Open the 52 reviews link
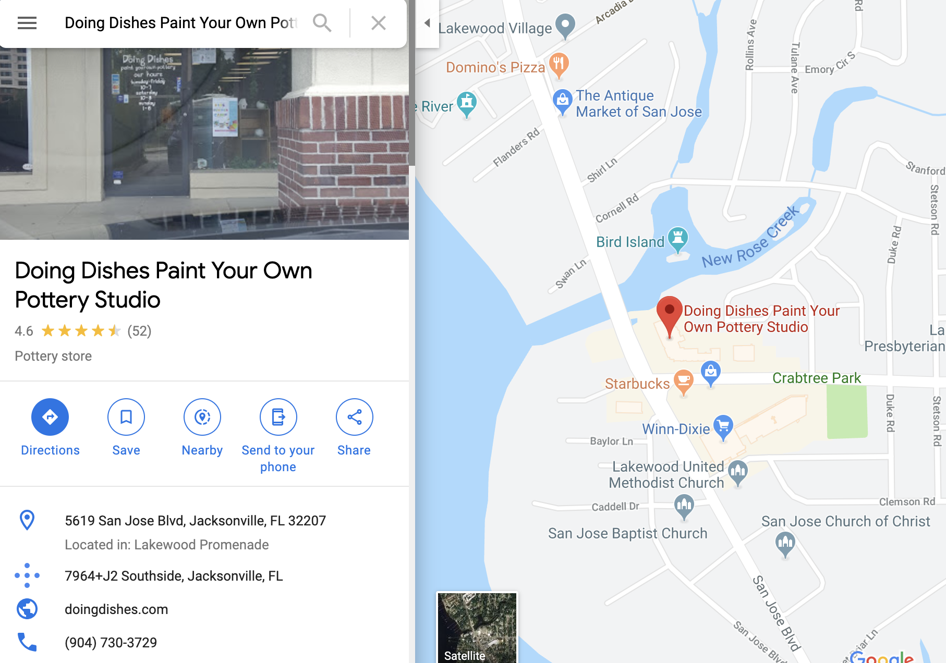946x663 pixels. click(139, 331)
